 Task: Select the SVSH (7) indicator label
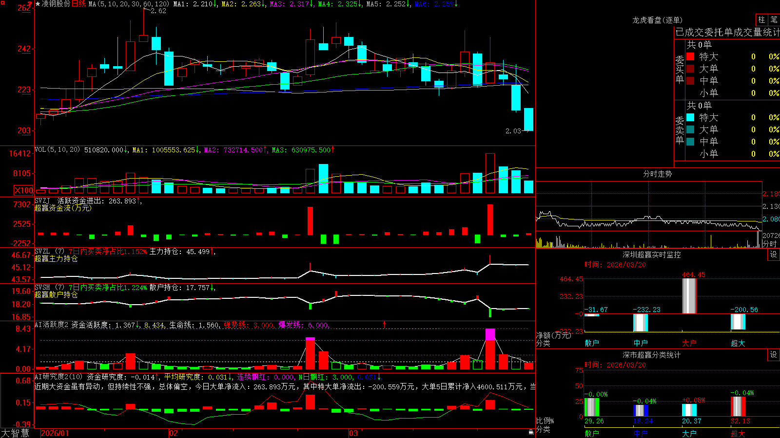pyautogui.click(x=49, y=288)
